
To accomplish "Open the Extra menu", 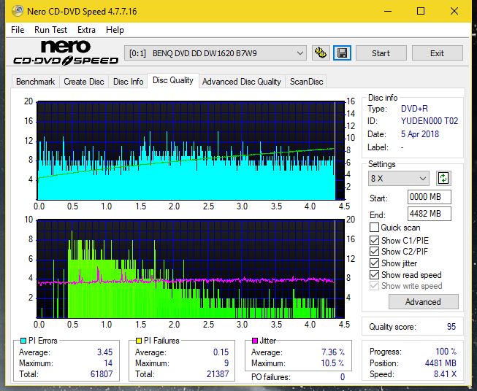I will pyautogui.click(x=86, y=30).
